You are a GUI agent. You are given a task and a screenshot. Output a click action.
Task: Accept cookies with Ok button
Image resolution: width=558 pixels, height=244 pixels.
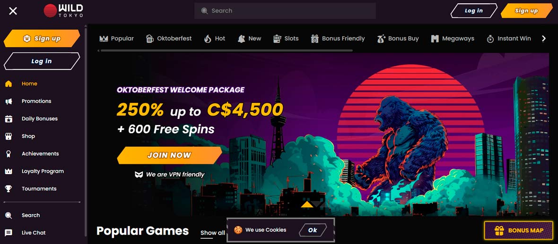point(313,230)
